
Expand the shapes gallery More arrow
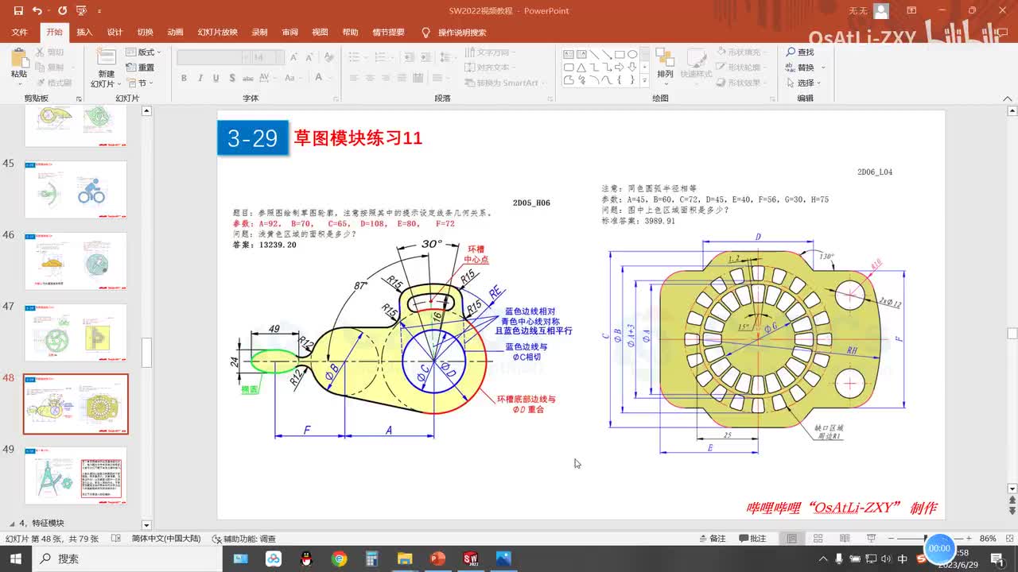(645, 81)
